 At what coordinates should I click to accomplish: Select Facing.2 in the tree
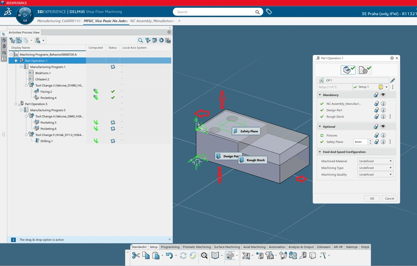[46, 91]
